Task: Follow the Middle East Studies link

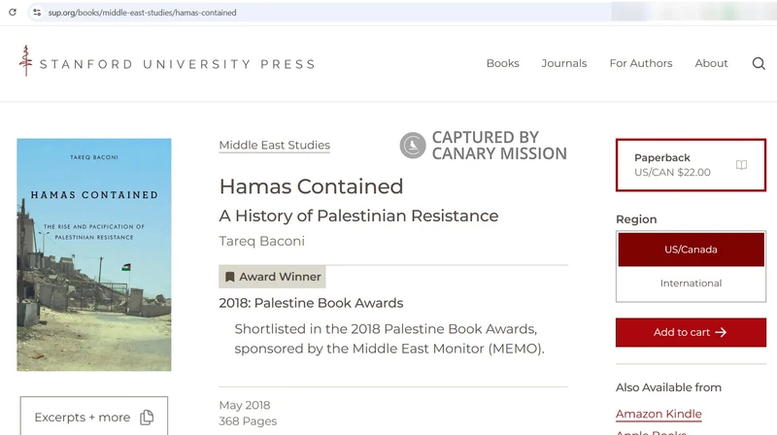Action: [275, 146]
